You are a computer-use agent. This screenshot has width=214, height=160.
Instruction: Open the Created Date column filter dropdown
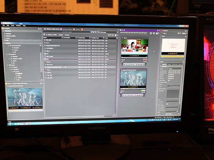click(x=90, y=38)
